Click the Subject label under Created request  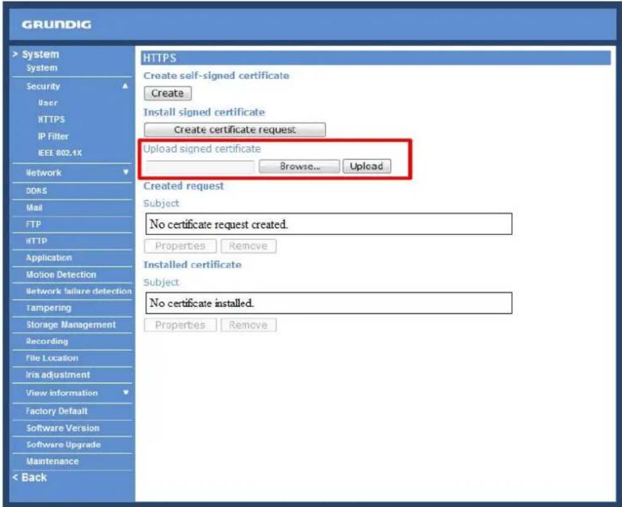161,203
